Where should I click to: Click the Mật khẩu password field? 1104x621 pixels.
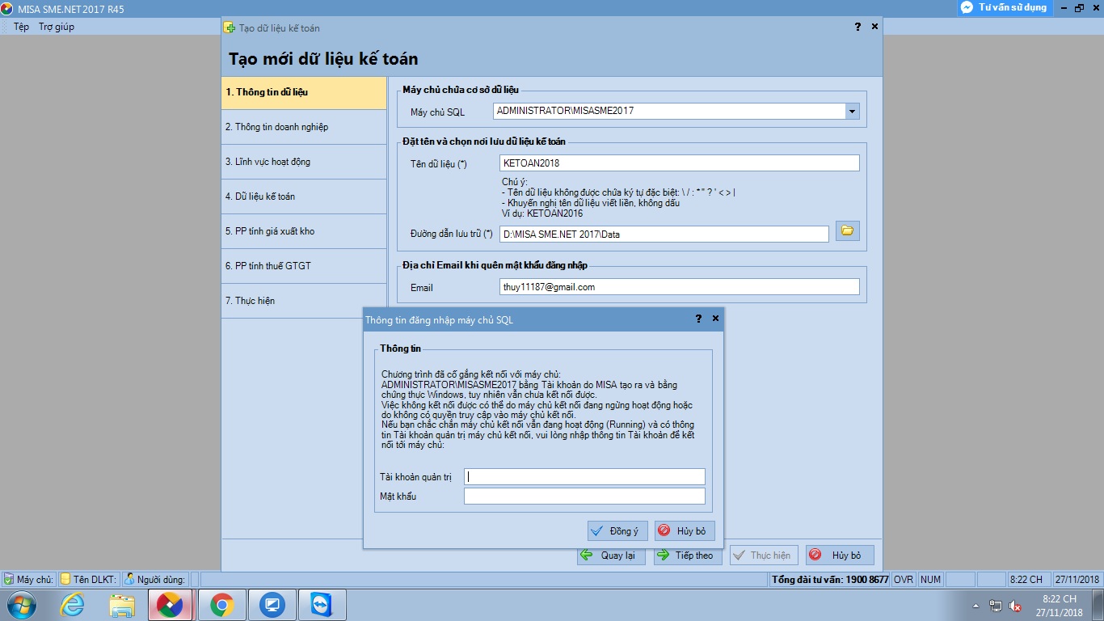584,496
